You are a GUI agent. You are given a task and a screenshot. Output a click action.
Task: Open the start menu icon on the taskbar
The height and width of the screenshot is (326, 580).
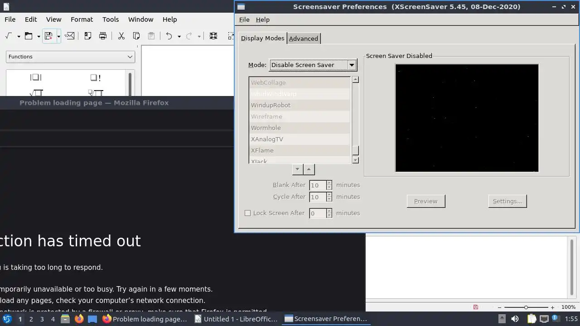pyautogui.click(x=7, y=319)
